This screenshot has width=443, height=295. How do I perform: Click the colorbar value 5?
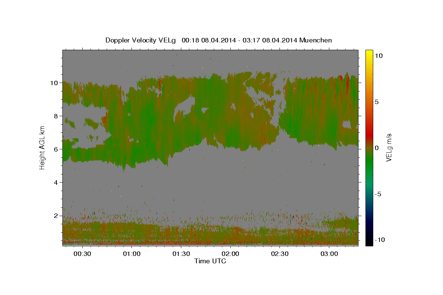click(377, 101)
